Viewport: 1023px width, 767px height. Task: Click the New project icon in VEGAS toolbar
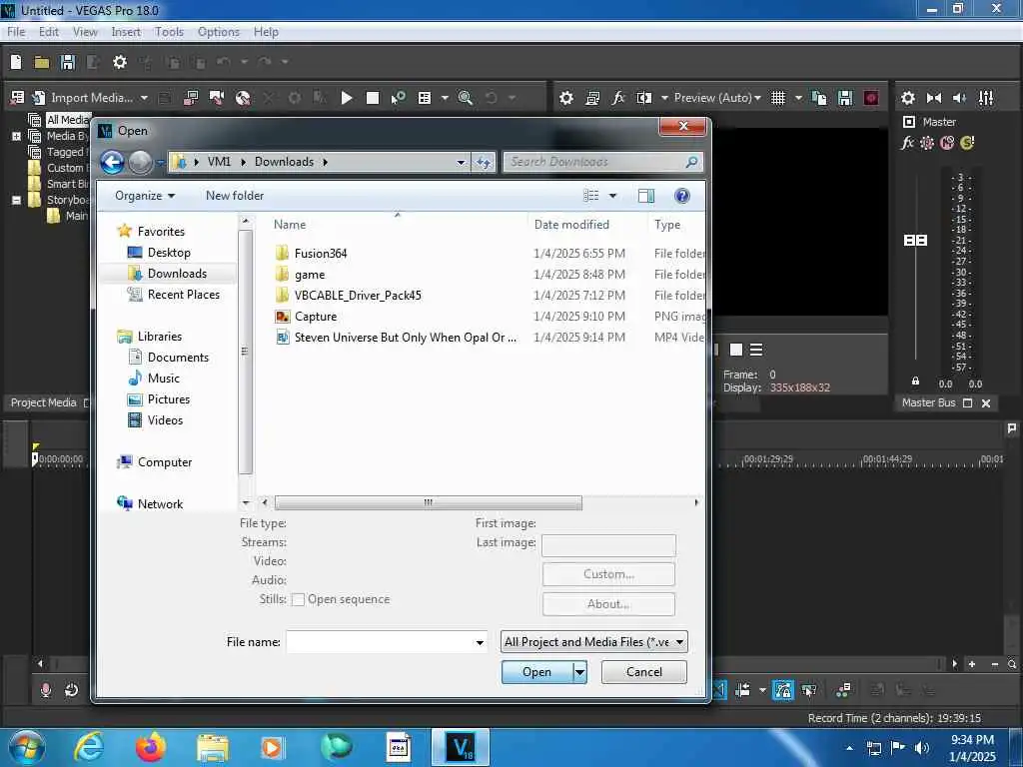coord(16,62)
